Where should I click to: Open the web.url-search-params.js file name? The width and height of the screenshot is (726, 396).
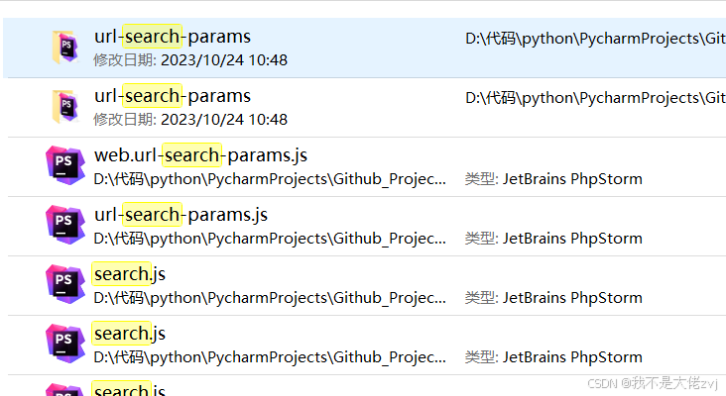[200, 155]
